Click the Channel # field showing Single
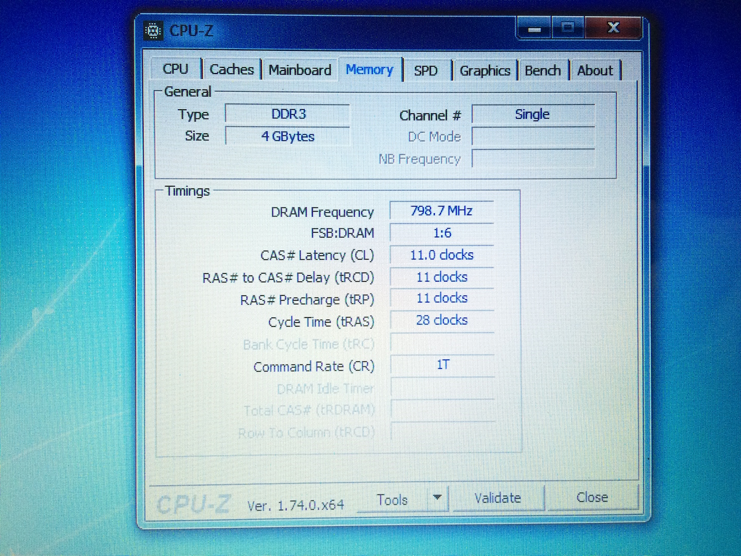741x556 pixels. tap(533, 114)
